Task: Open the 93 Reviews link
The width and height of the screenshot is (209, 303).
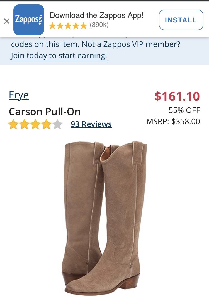Action: pos(91,124)
